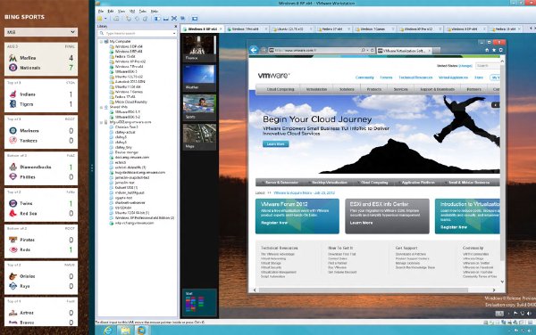The width and height of the screenshot is (536, 335).
Task: Open the Help menu
Action: [155, 12]
